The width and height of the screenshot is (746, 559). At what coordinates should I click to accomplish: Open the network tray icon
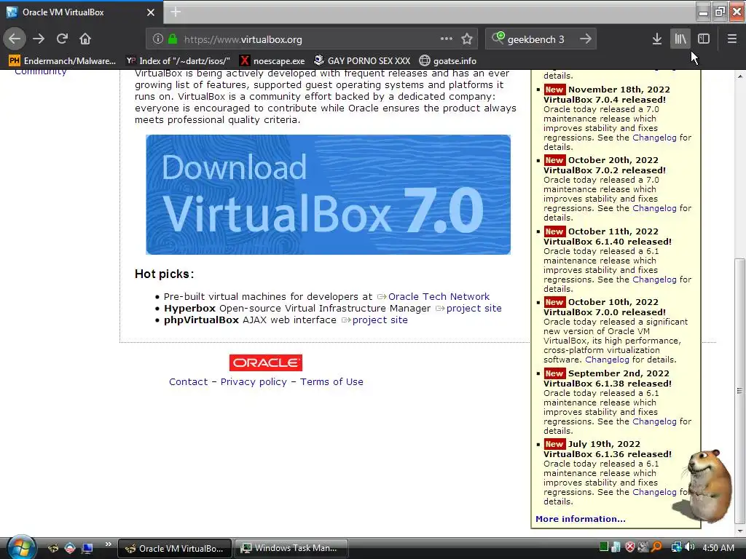point(676,547)
